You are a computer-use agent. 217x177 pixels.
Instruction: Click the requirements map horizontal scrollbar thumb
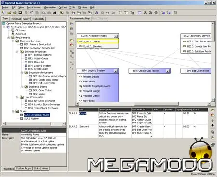pyautogui.click(x=156, y=104)
